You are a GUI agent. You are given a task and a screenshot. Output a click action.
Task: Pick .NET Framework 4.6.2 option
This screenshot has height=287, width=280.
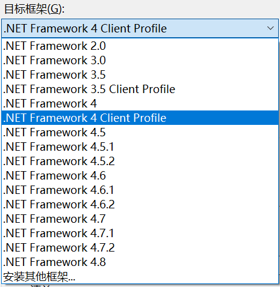[140, 204]
